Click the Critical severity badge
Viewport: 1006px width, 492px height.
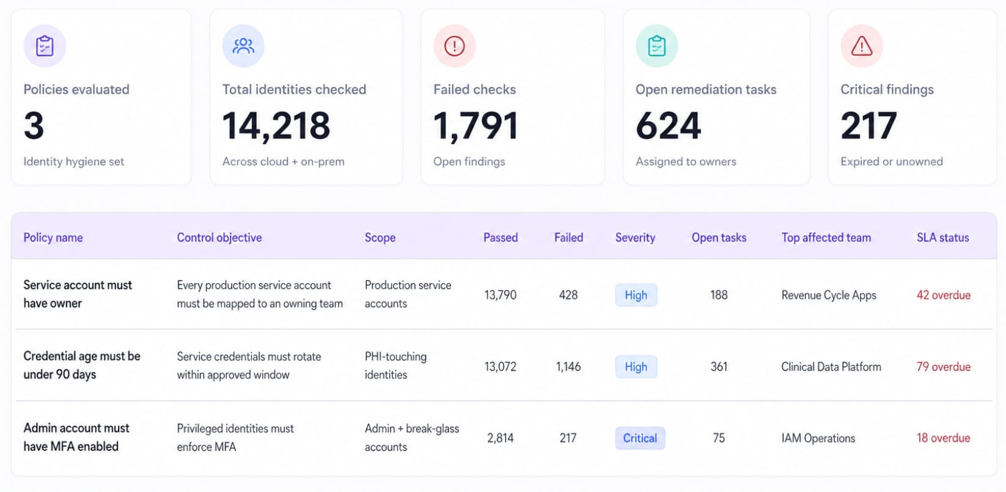click(640, 438)
